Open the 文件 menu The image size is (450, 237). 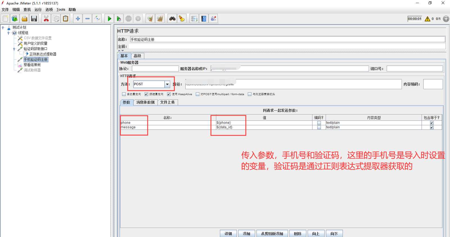[5, 10]
